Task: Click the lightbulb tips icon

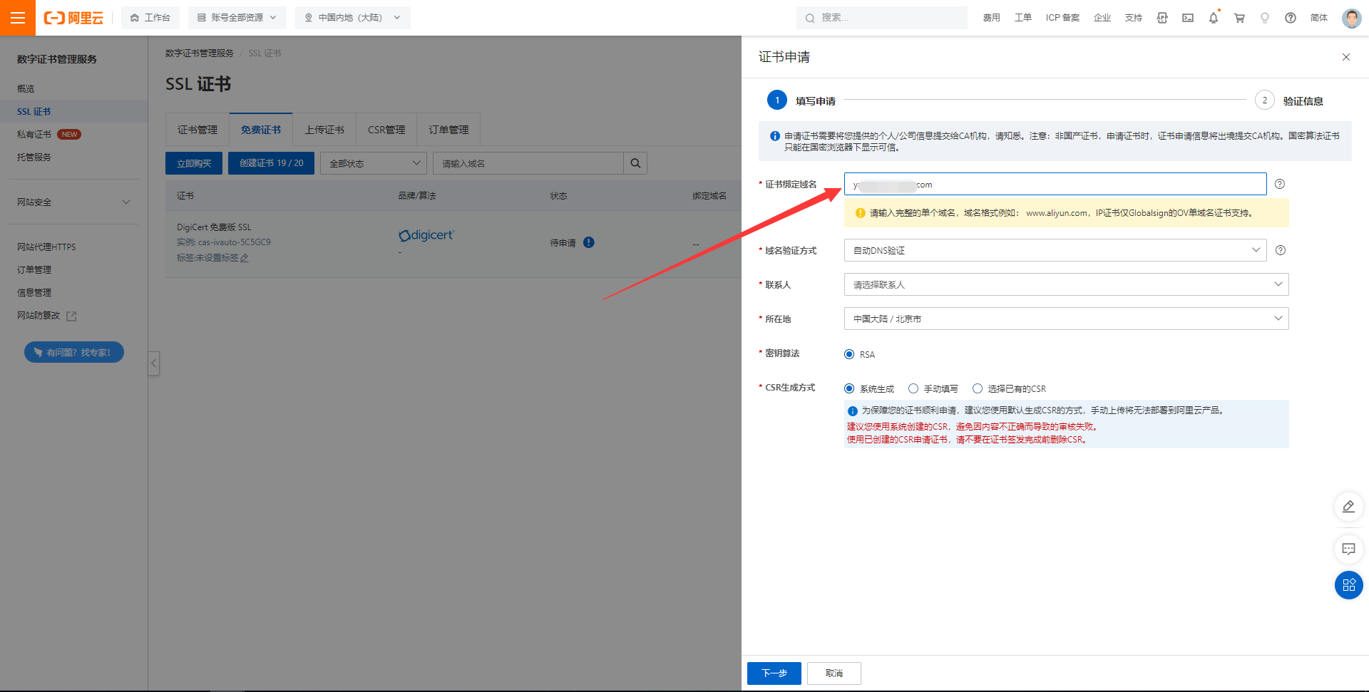Action: click(1265, 18)
